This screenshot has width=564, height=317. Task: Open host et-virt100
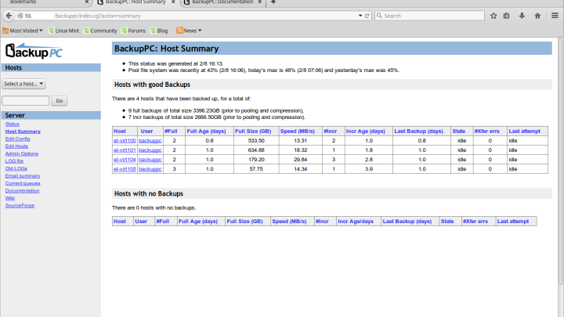(x=125, y=141)
